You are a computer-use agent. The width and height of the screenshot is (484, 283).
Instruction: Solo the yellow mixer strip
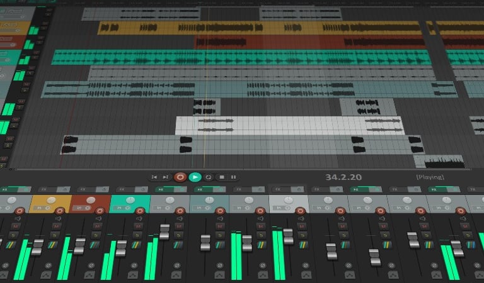click(x=55, y=235)
